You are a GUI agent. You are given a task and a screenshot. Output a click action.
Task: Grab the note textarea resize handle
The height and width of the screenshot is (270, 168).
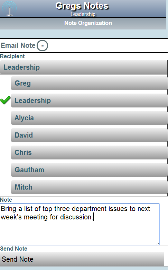pos(157,243)
